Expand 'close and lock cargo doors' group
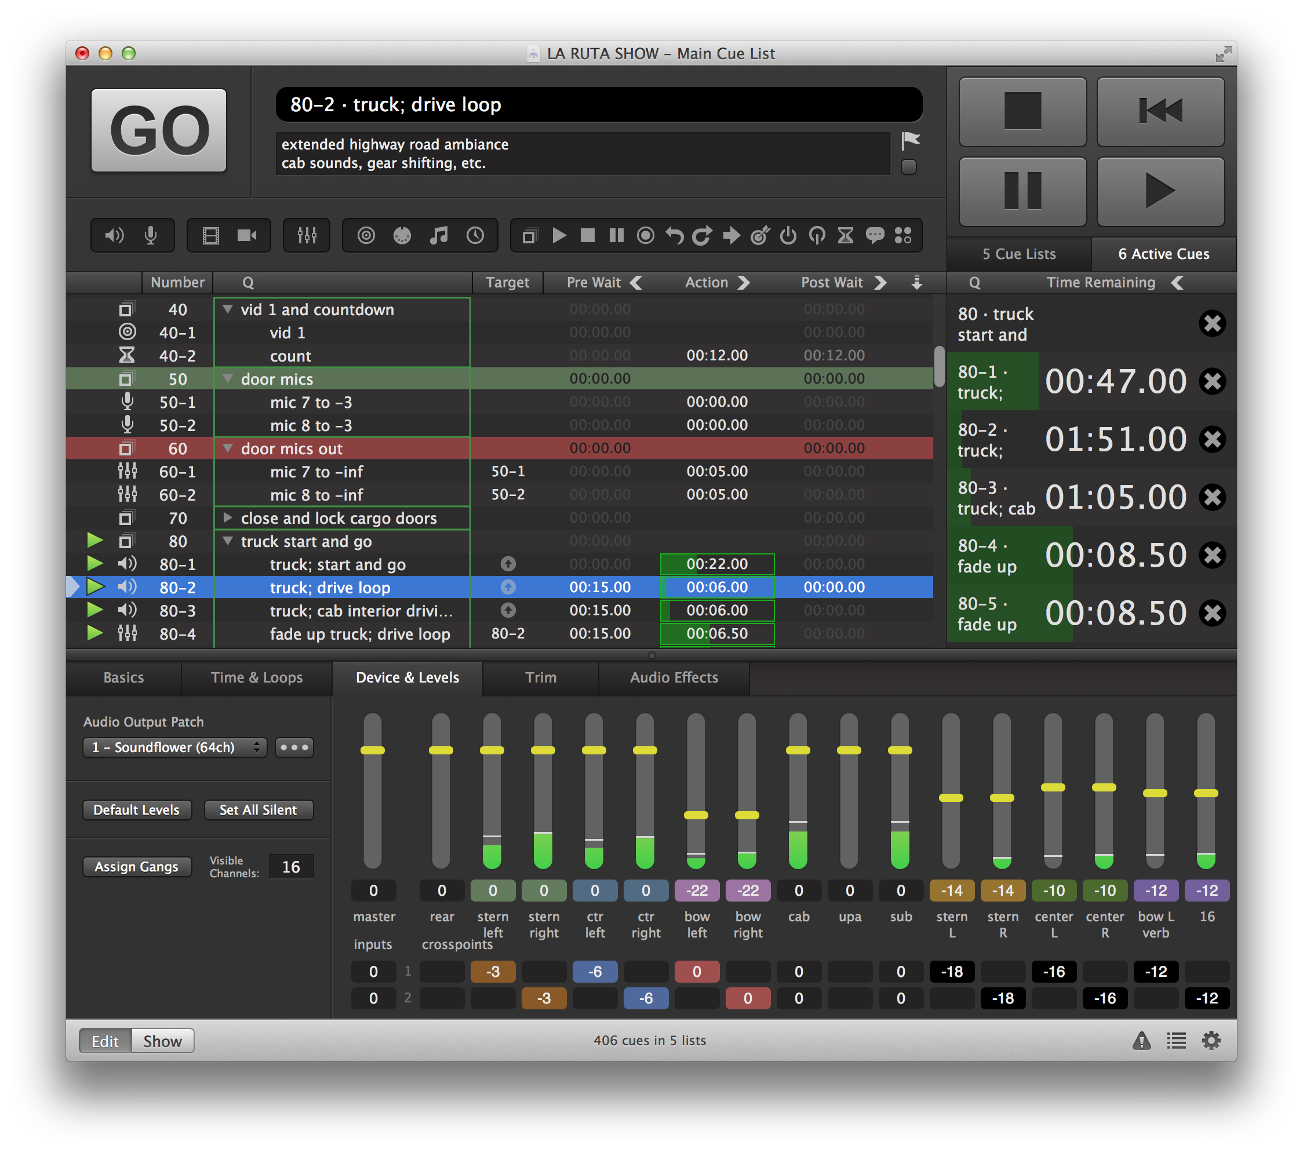 coord(228,517)
